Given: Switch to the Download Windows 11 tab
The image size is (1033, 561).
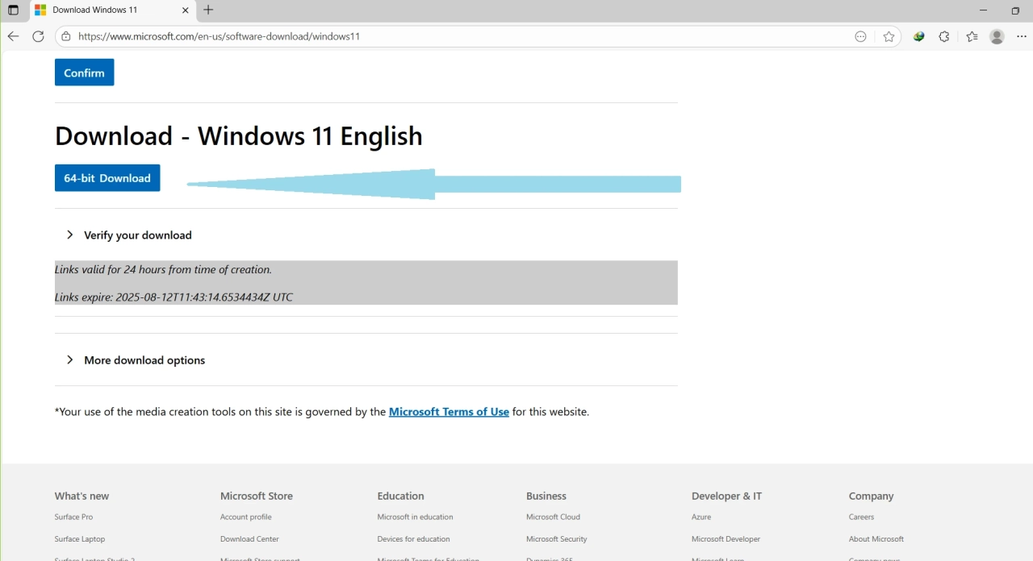Looking at the screenshot, I should [105, 10].
